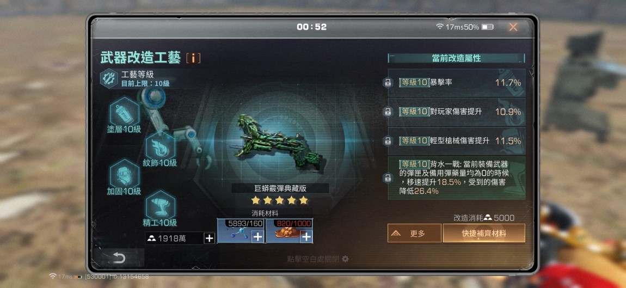Select the 加固10級 reinforcement icon
The image size is (626, 288).
tap(124, 174)
